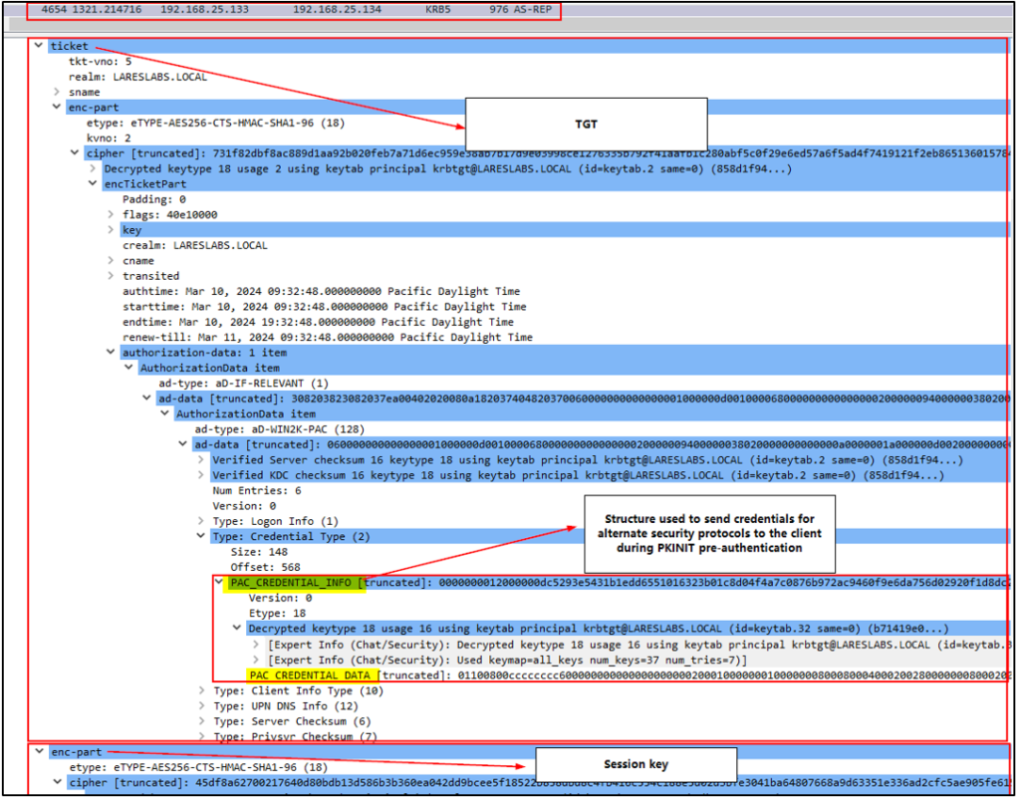Collapse authorization-data: 1 item node
1020x799 pixels.
click(x=111, y=352)
